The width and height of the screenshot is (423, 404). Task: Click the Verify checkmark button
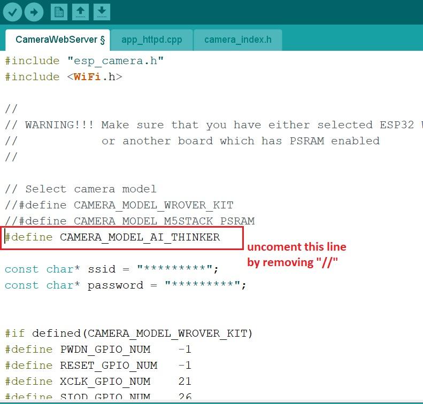coord(12,11)
